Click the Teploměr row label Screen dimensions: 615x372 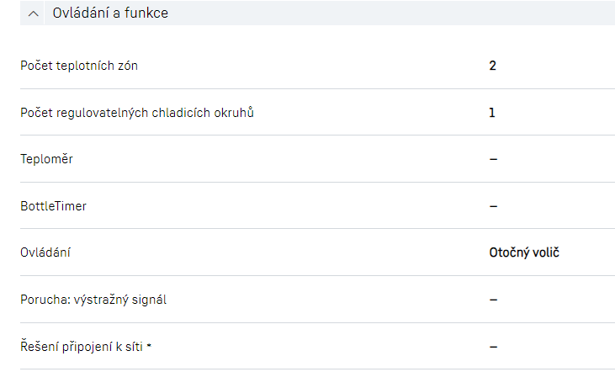(46, 159)
